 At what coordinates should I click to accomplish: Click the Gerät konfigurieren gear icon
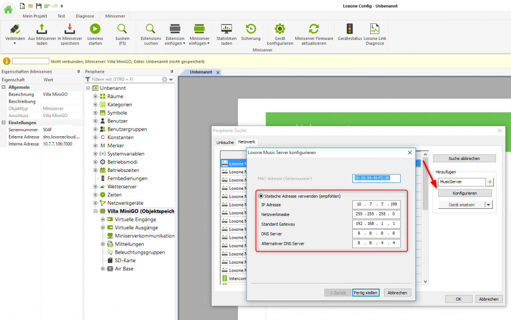click(x=279, y=29)
